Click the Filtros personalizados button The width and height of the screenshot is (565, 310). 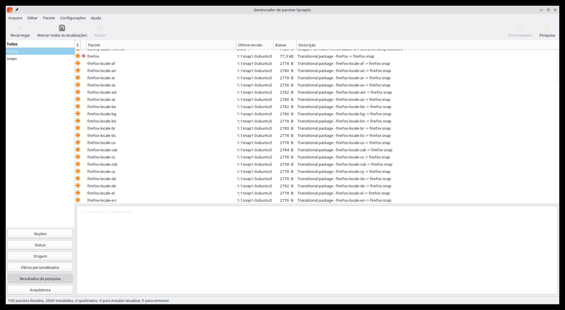40,267
